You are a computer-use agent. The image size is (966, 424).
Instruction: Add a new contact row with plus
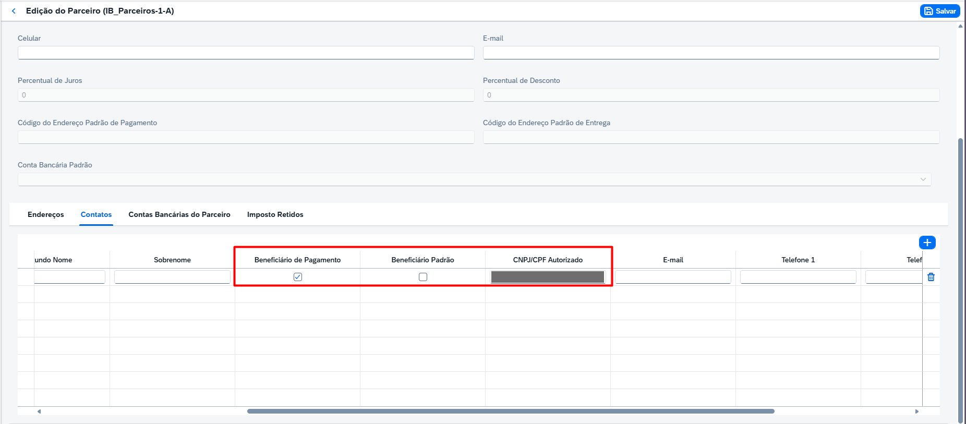(x=927, y=243)
